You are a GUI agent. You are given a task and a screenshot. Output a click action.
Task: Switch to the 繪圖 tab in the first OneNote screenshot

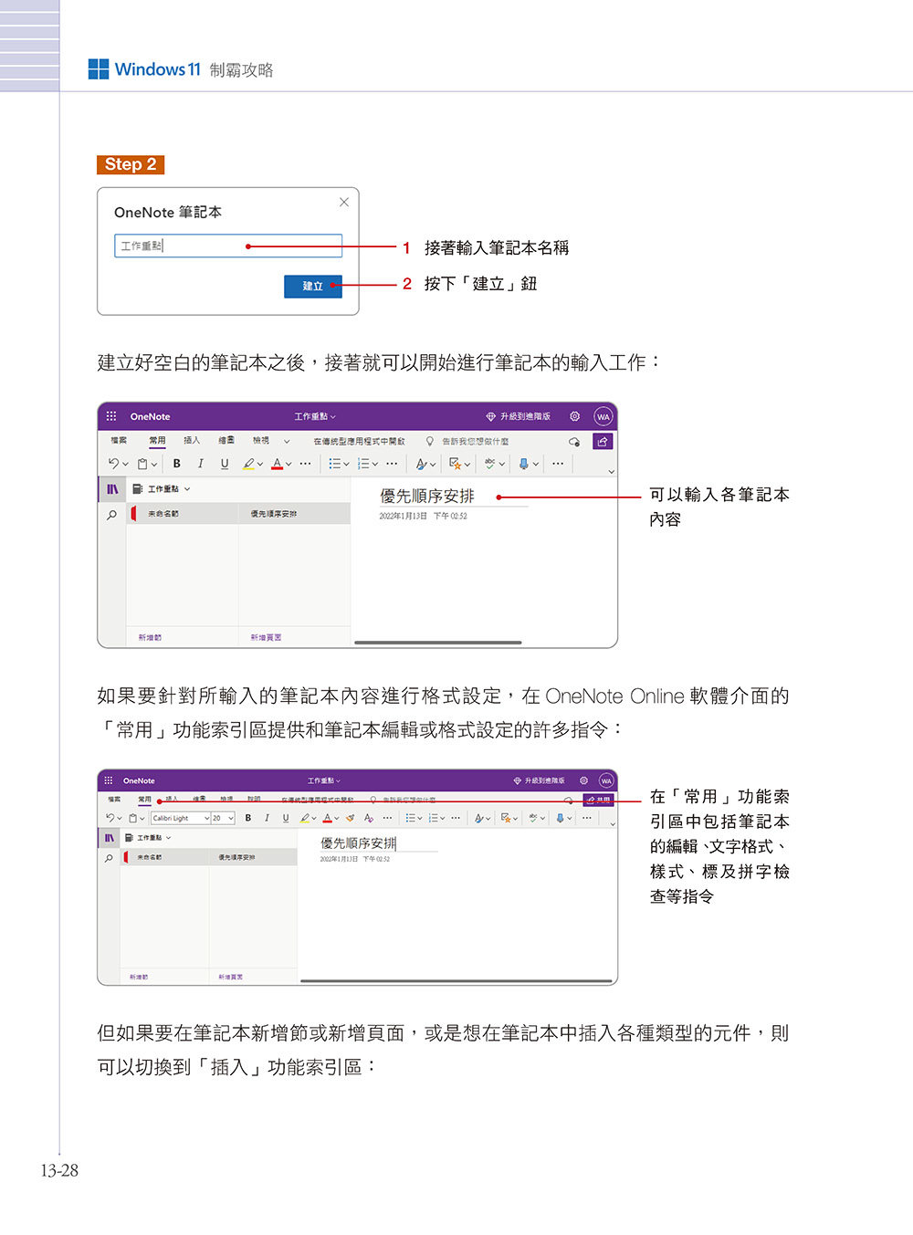[226, 440]
